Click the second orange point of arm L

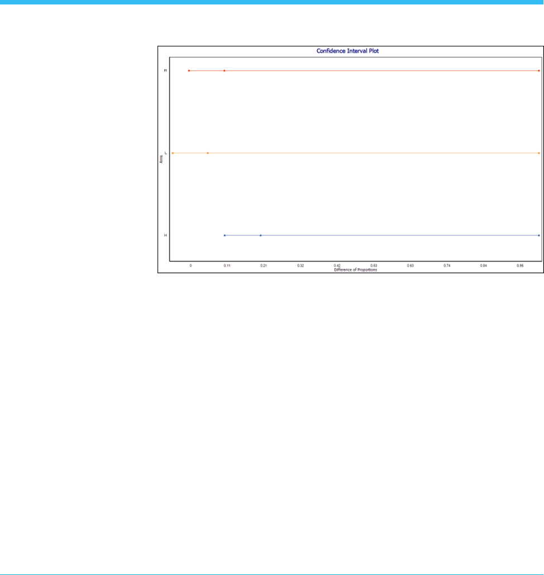(208, 153)
